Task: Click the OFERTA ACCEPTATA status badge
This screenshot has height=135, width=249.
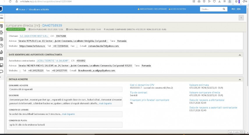Action: click(16, 29)
